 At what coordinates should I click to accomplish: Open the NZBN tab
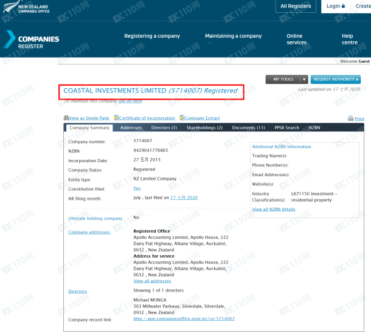tap(314, 128)
